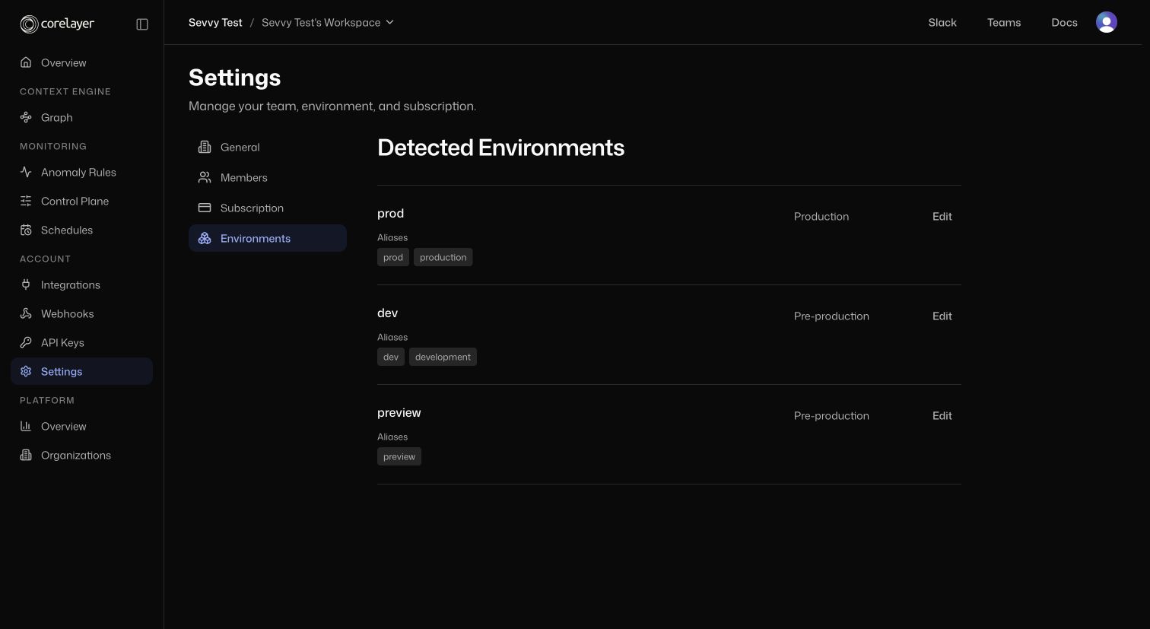Open Anomaly Rules page

pos(81,172)
